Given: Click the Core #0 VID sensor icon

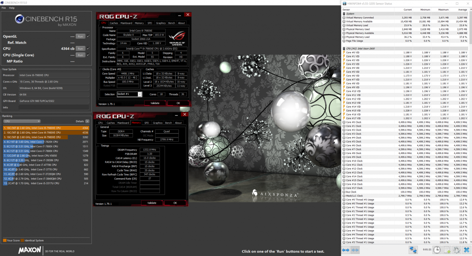Looking at the screenshot, I should point(344,52).
